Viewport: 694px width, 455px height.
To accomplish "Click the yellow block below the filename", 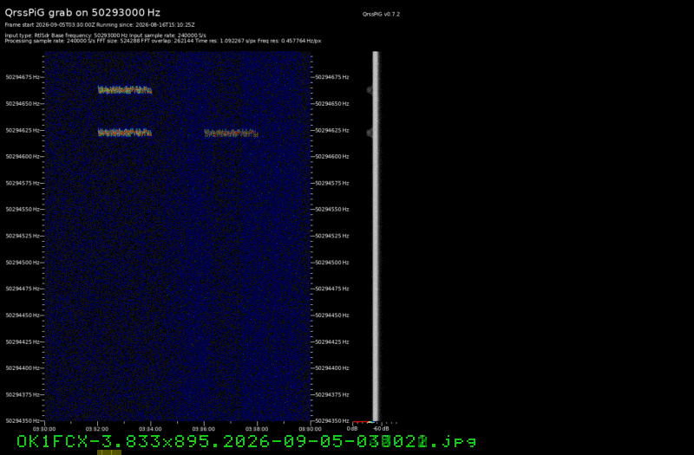I will [109, 452].
